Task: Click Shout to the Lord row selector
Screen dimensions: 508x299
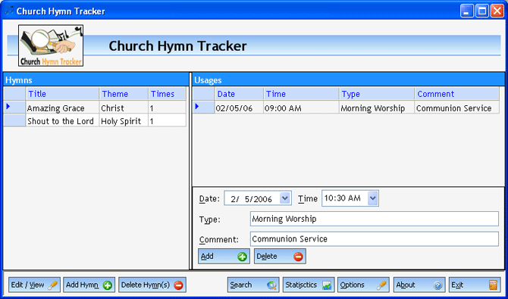Action: 14,120
